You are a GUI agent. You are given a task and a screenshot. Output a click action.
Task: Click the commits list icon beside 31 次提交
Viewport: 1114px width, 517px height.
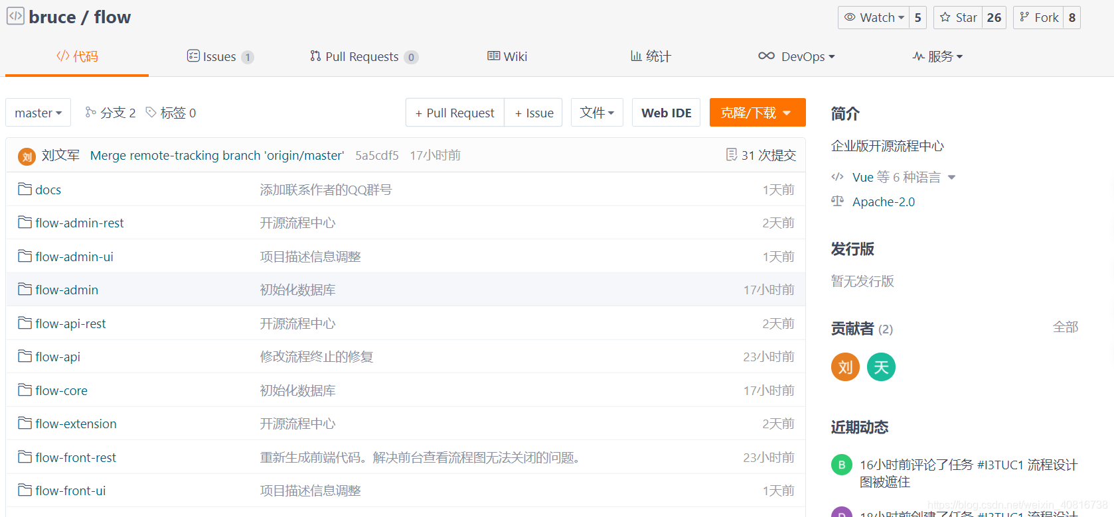pos(732,154)
